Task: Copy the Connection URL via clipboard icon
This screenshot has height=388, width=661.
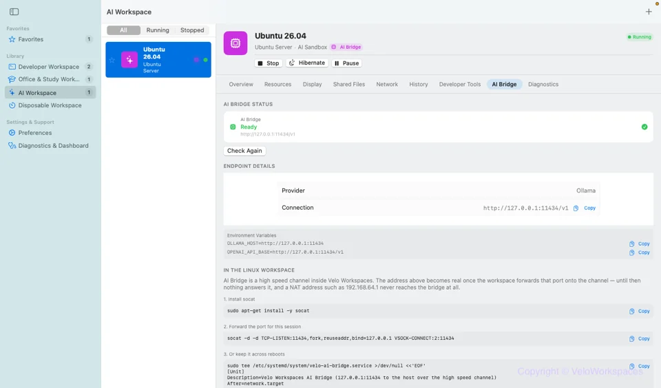Action: click(576, 208)
